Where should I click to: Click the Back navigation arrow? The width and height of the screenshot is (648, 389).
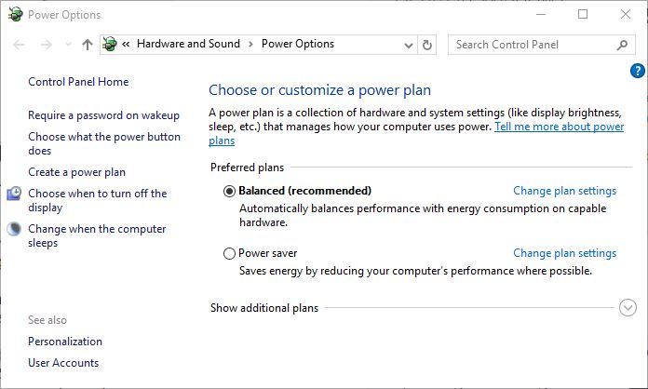click(x=20, y=45)
